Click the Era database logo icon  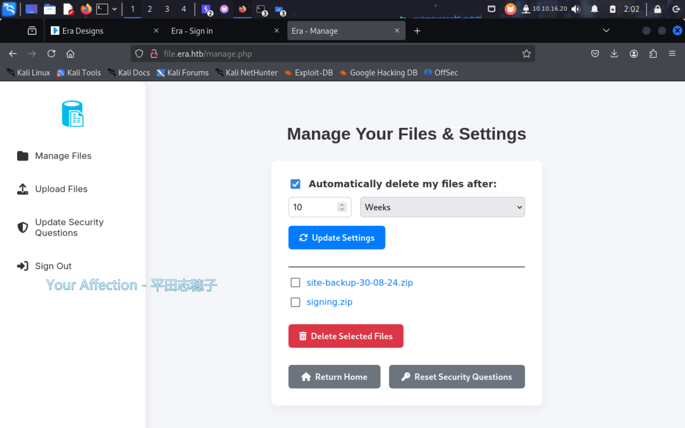[x=73, y=114]
